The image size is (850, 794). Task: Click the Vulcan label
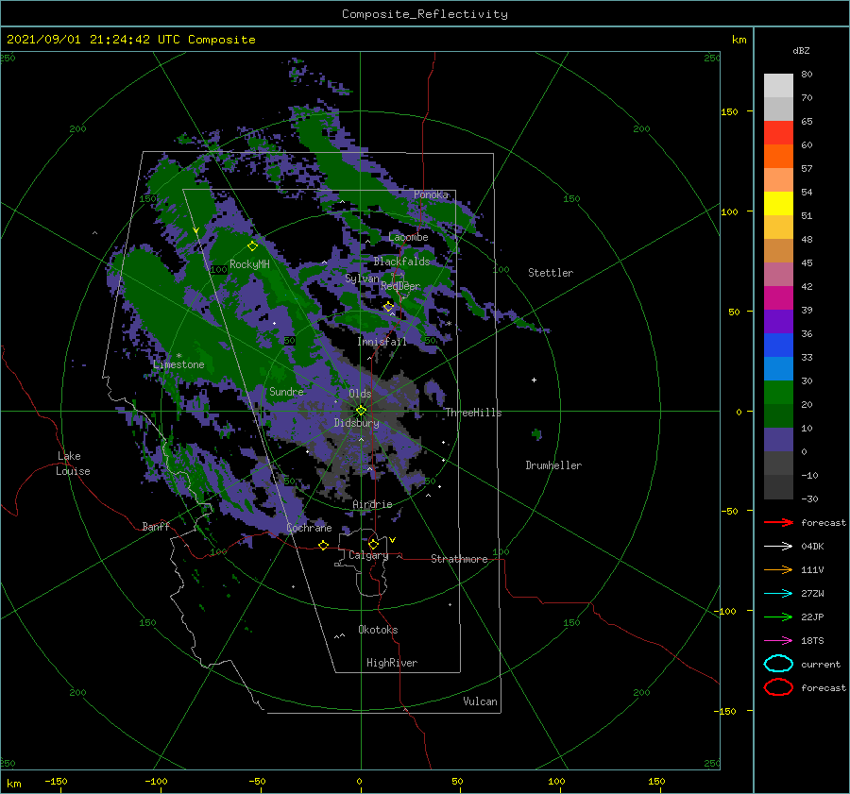(480, 701)
